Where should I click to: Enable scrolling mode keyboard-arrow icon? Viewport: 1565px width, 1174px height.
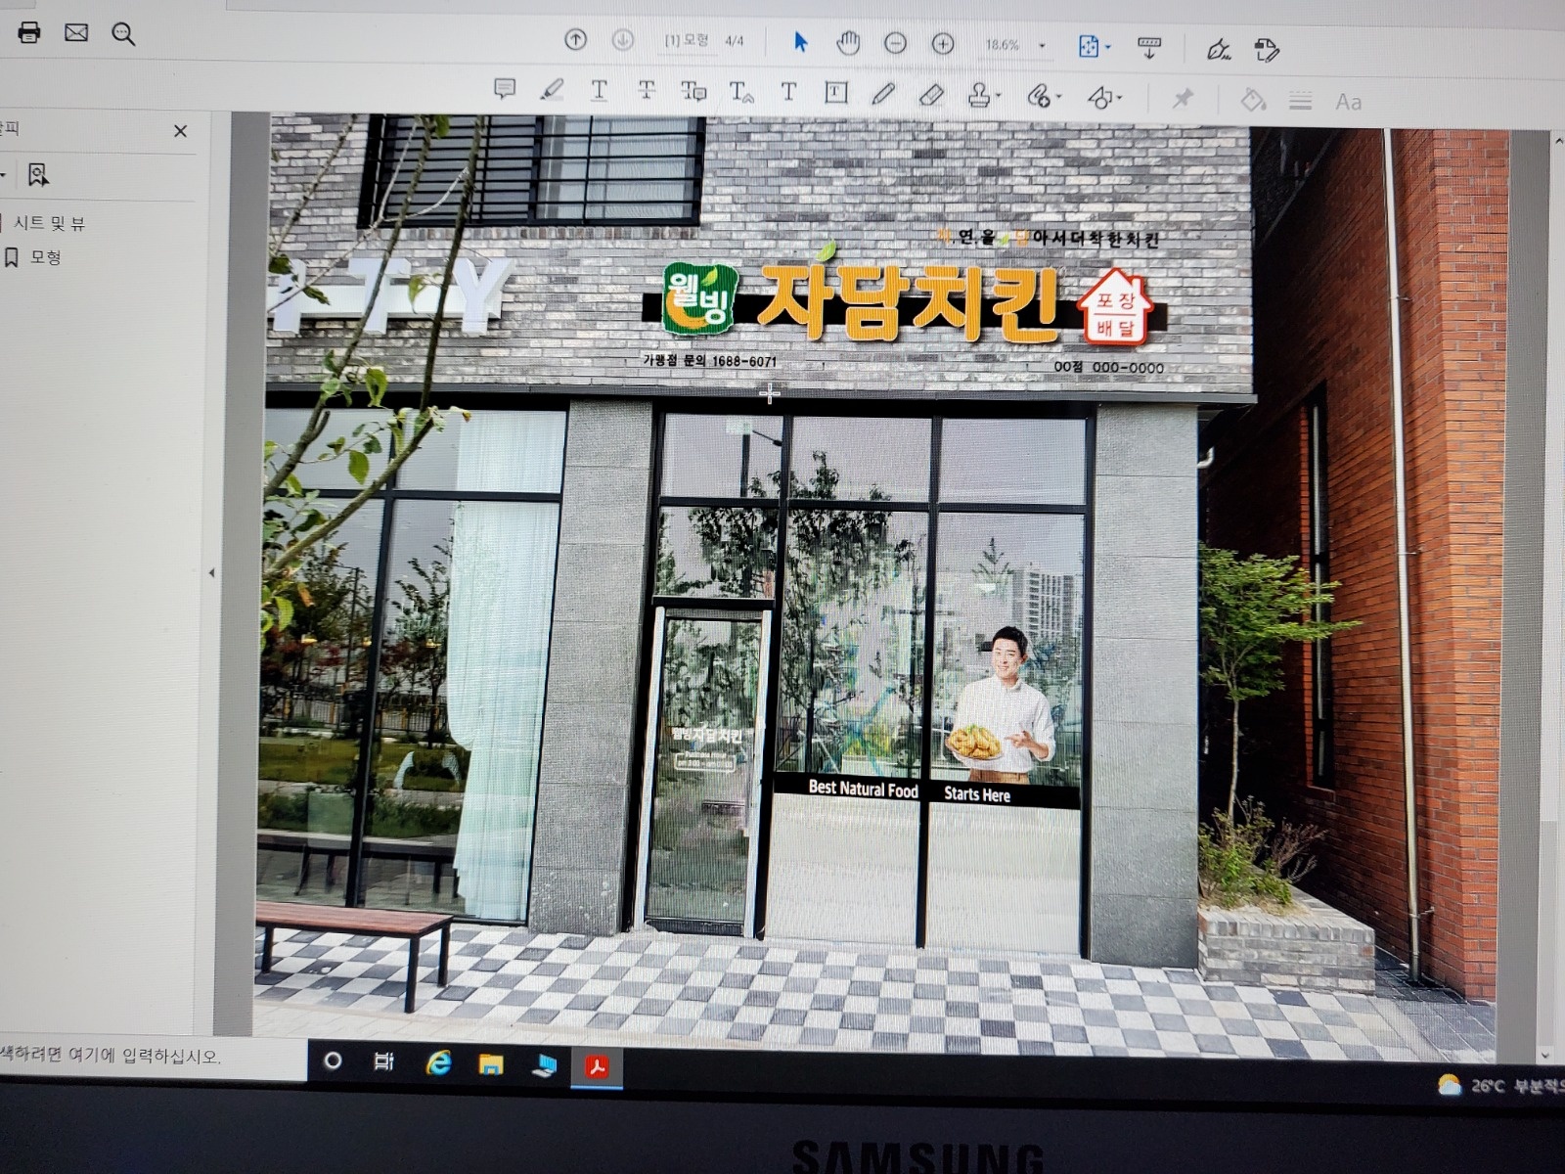tap(1149, 47)
